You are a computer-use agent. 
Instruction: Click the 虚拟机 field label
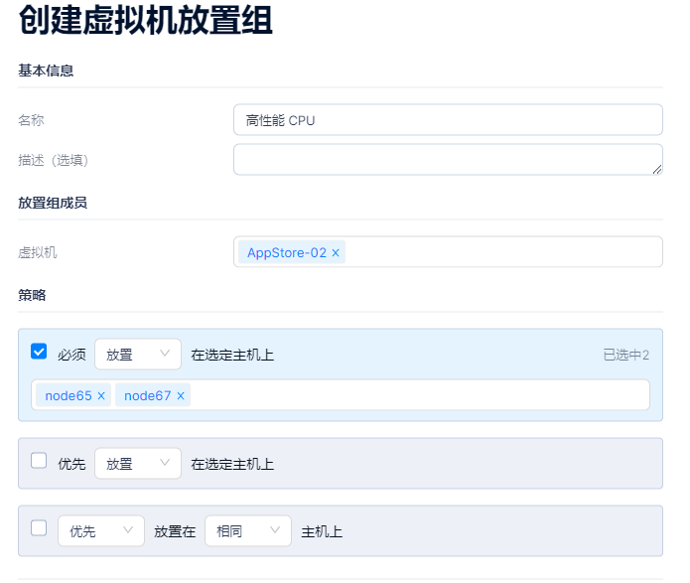coord(38,252)
